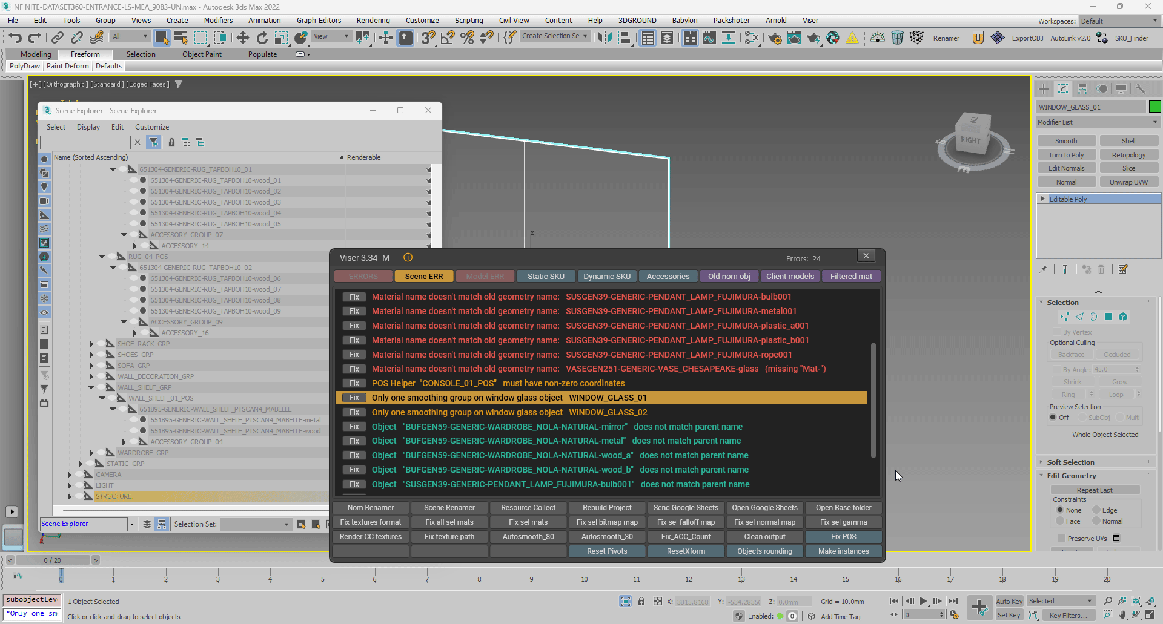This screenshot has width=1163, height=624.
Task: Toggle the Angle Snap tool
Action: point(448,38)
